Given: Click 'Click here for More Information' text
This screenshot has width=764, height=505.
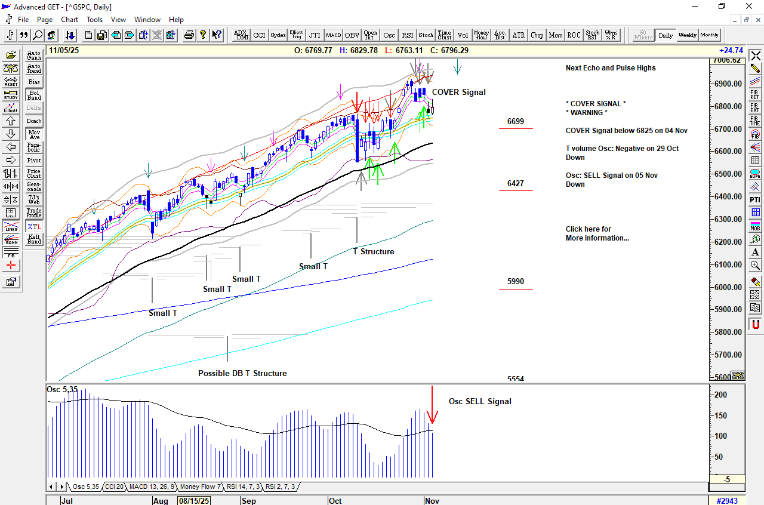Looking at the screenshot, I should [x=597, y=233].
